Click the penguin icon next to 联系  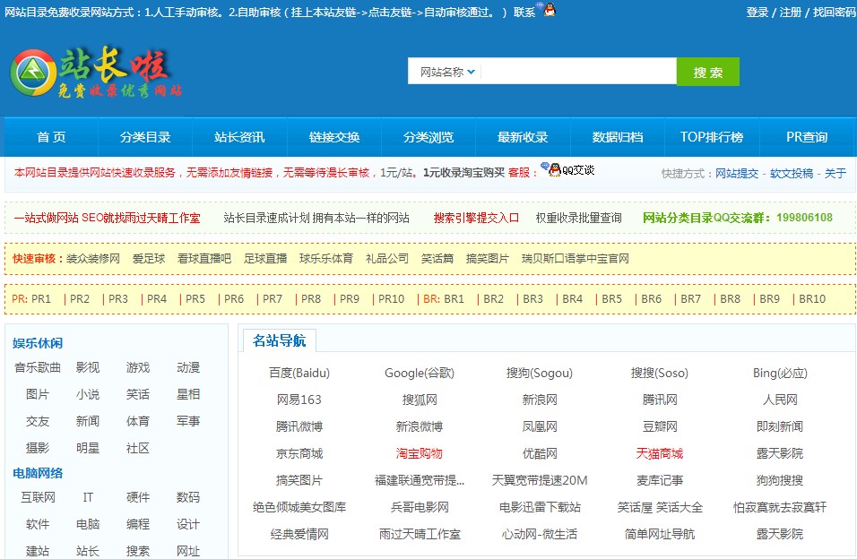coord(548,12)
